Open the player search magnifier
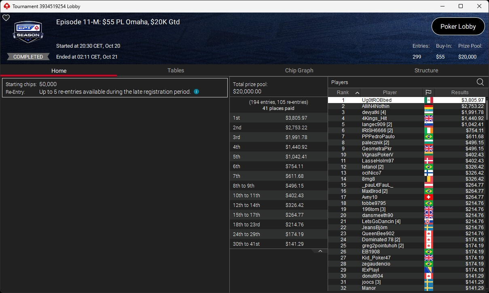 tap(480, 82)
